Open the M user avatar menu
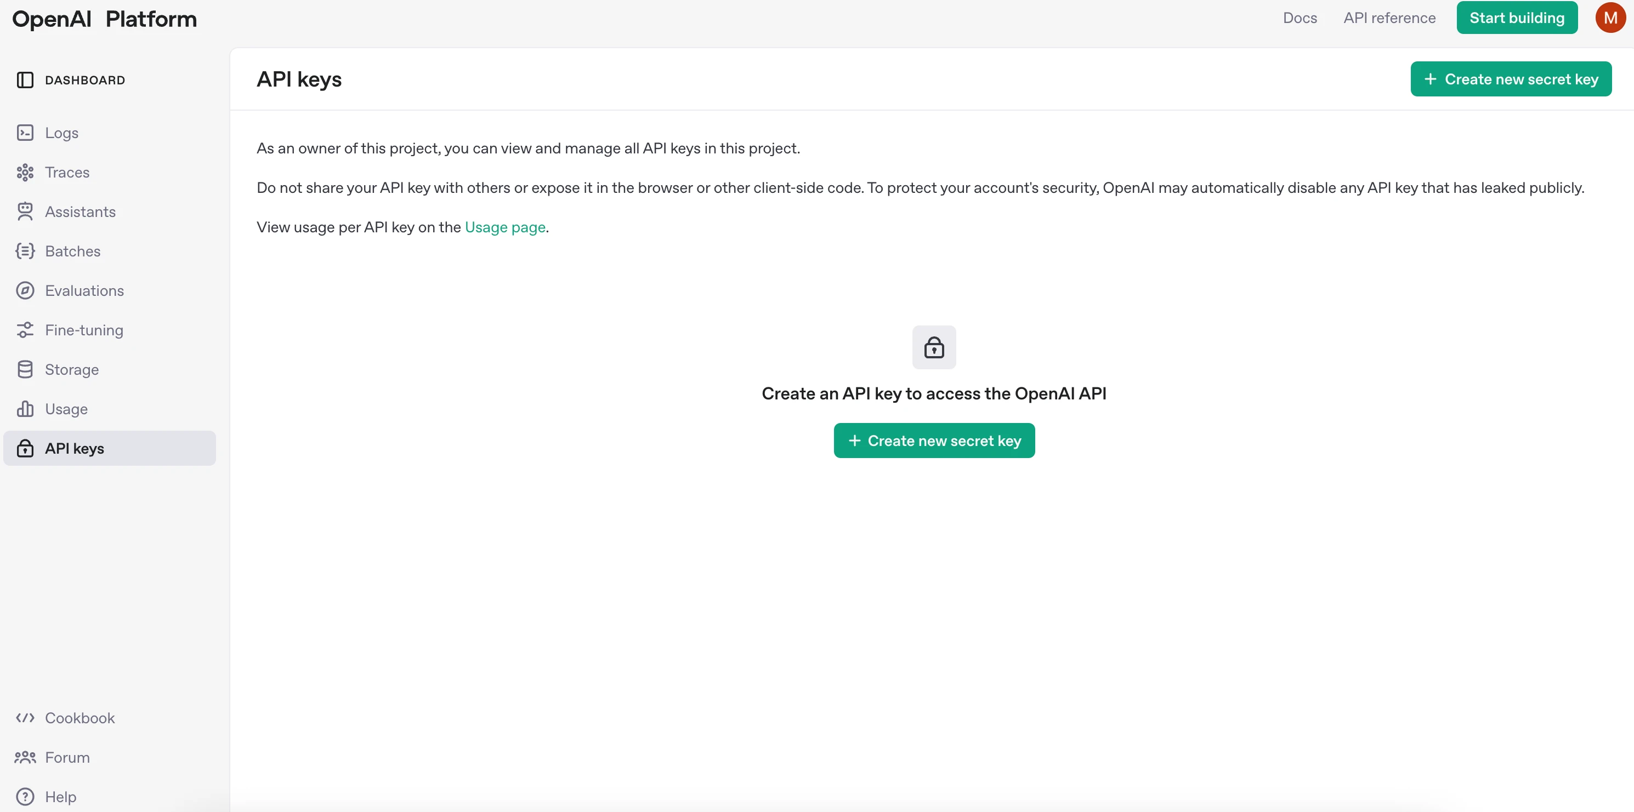Screen dimensions: 1634x812 [1610, 18]
